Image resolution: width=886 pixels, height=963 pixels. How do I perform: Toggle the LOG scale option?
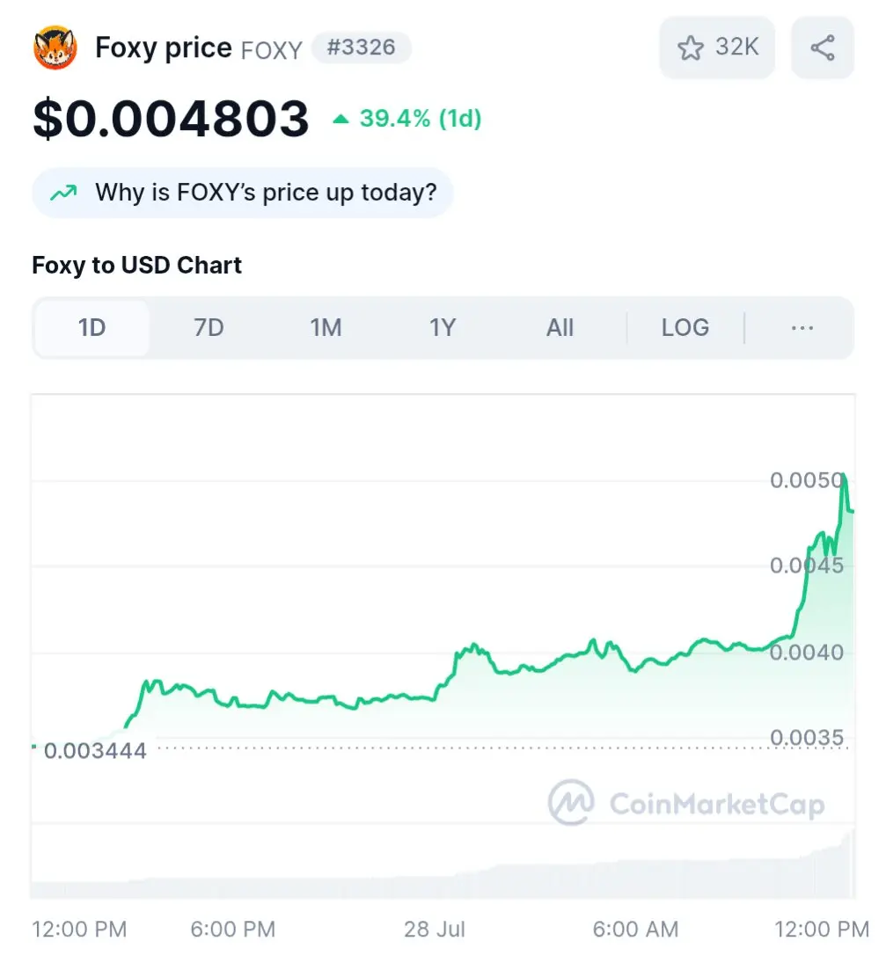685,328
